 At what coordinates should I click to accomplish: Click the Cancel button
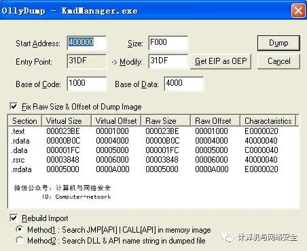278,61
